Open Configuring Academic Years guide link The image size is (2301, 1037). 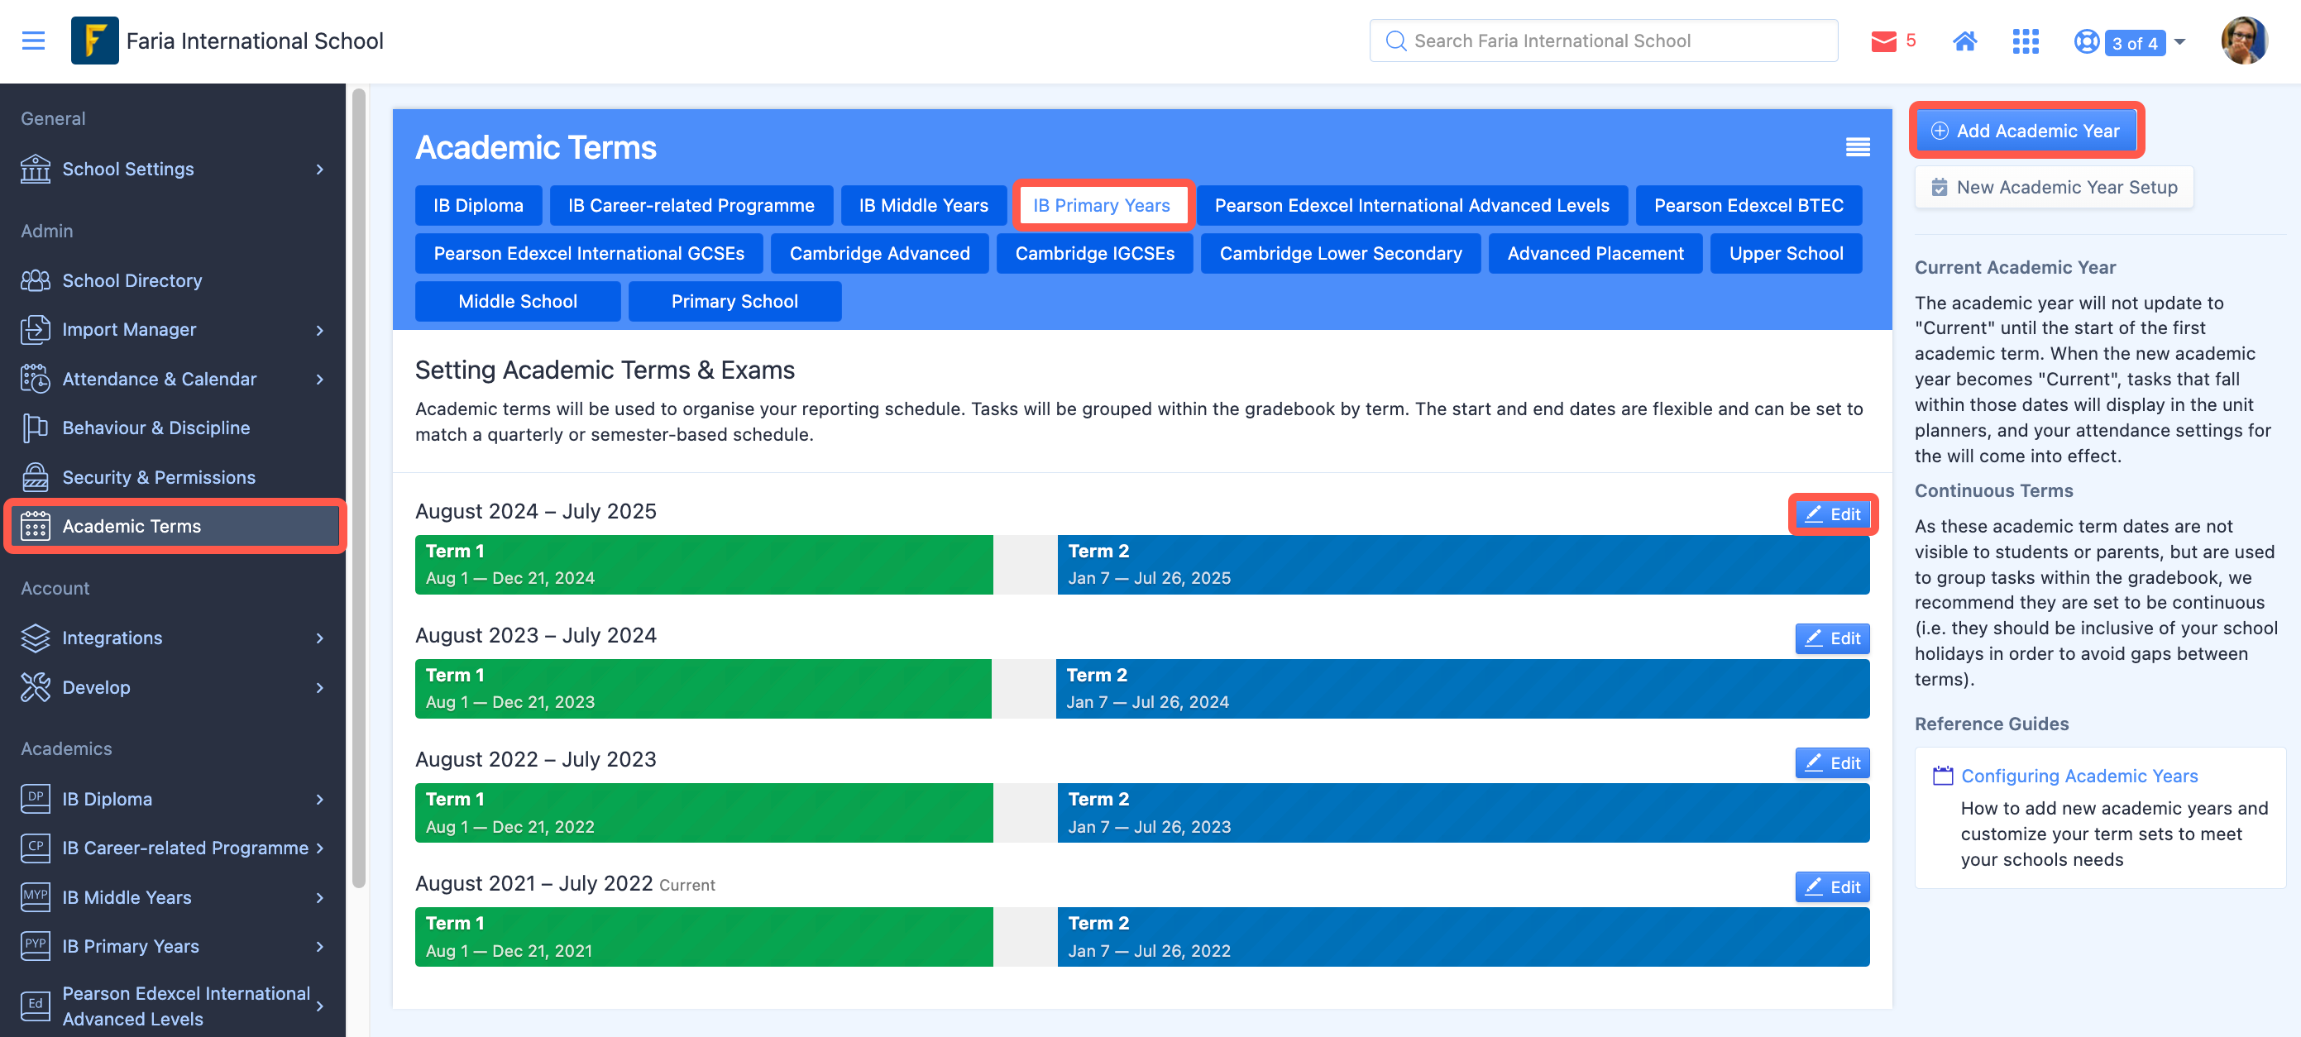2079,776
